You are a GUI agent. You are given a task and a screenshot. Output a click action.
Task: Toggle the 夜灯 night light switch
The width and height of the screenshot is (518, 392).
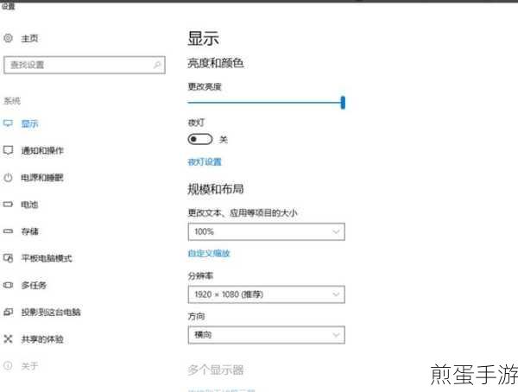click(200, 139)
